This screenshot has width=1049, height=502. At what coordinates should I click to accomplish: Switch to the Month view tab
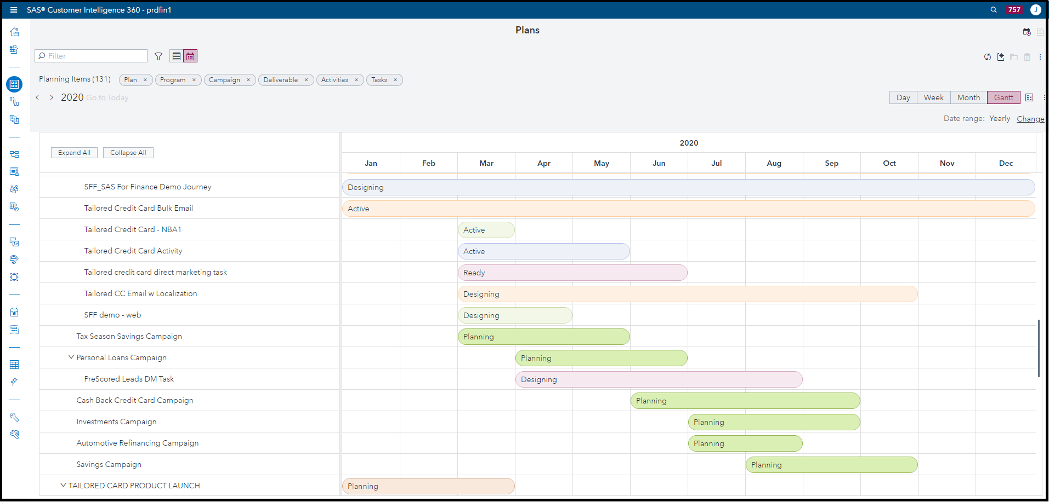[968, 97]
